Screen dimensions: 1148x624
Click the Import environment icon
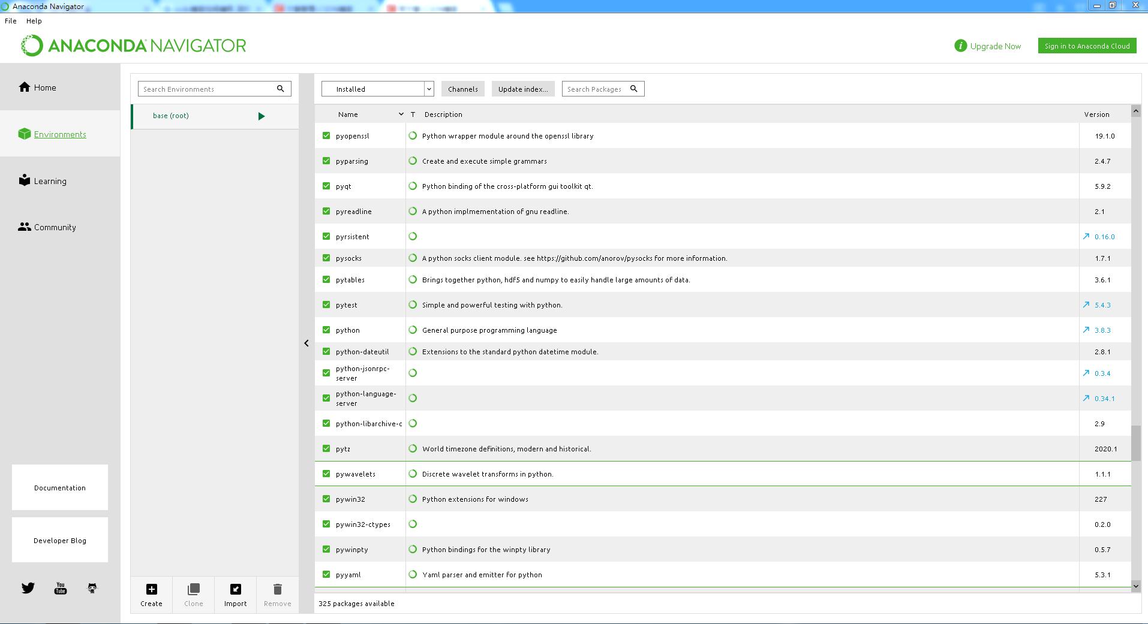(236, 589)
